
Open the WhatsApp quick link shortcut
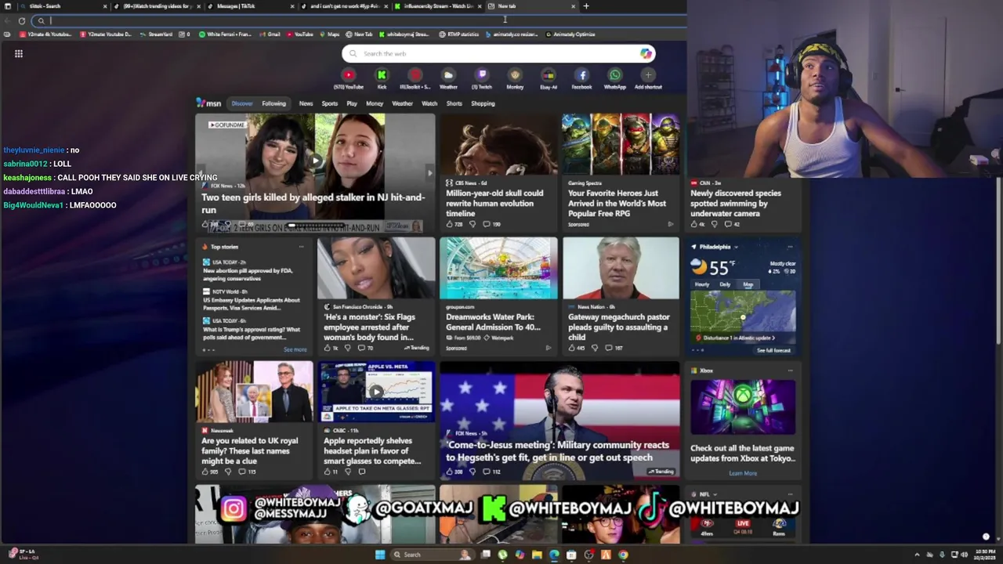[x=615, y=75]
